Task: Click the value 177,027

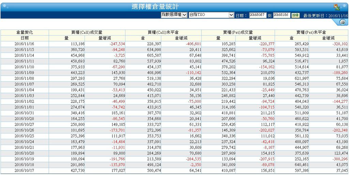Action: 118,171
